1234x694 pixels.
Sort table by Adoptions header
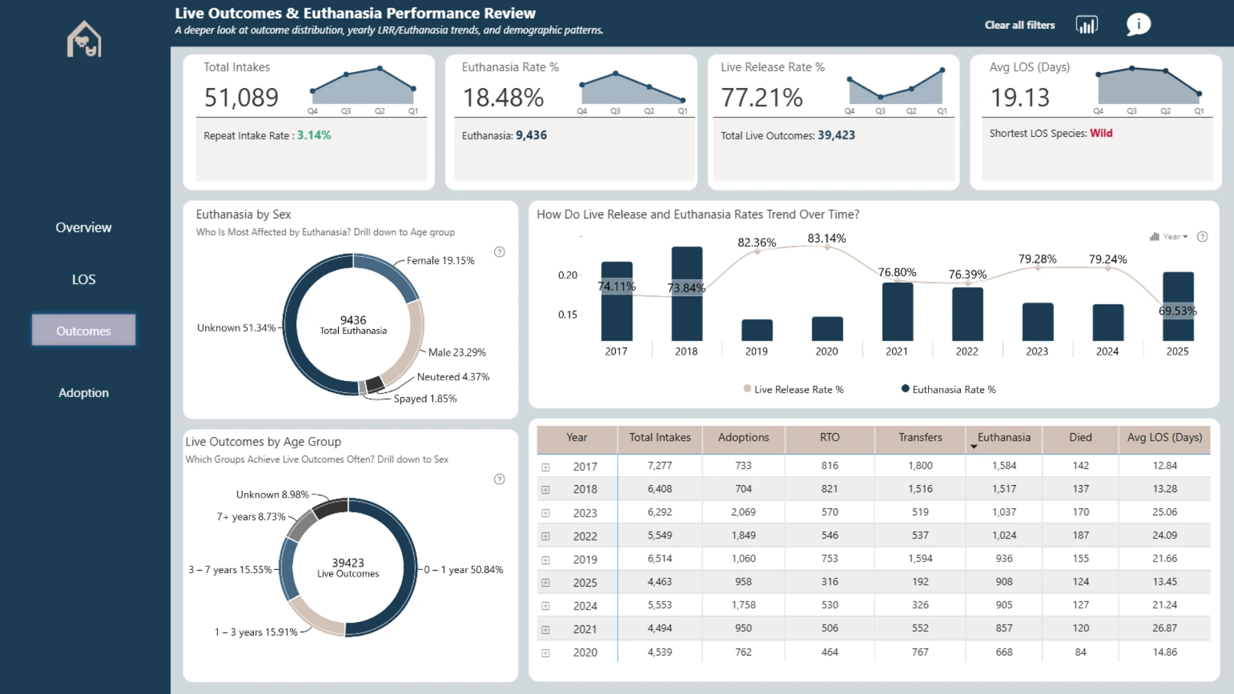click(744, 438)
